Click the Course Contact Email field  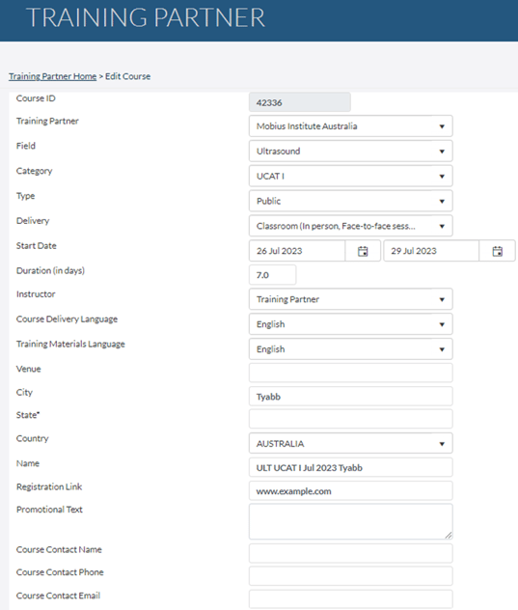tap(351, 599)
